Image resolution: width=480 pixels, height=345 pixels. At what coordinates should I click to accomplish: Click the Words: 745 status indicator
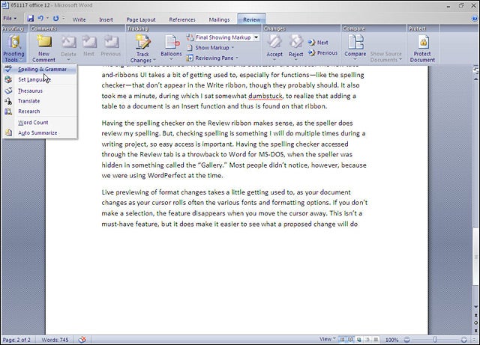tap(55, 340)
